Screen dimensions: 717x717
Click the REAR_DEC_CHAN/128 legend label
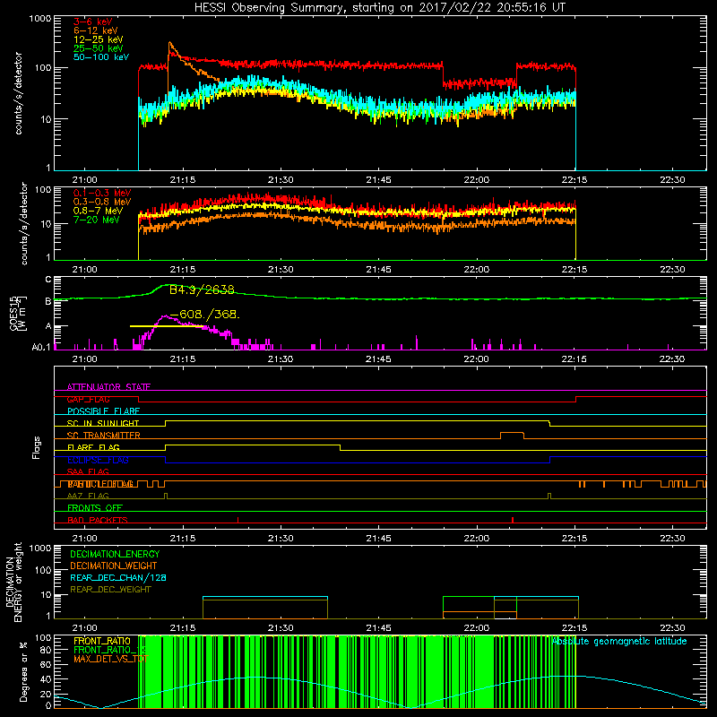coord(118,577)
